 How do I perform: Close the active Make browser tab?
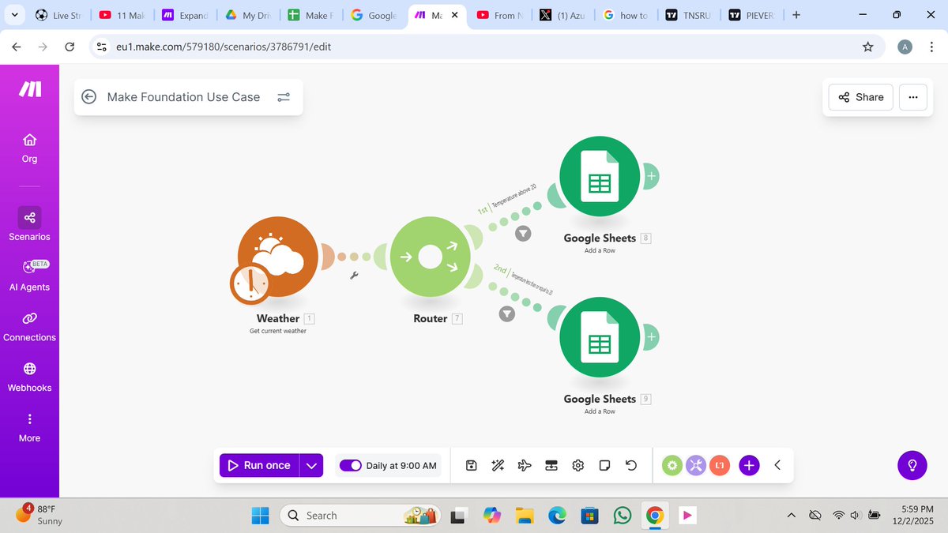point(454,15)
